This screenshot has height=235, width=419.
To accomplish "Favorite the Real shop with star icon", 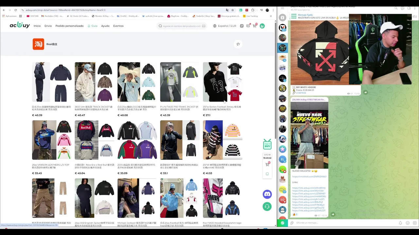I will (238, 44).
